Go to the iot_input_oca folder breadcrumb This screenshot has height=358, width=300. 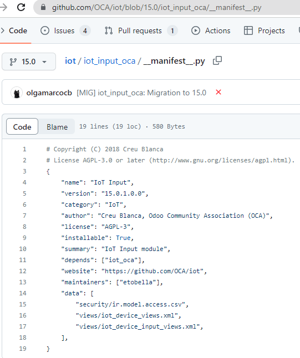109,61
